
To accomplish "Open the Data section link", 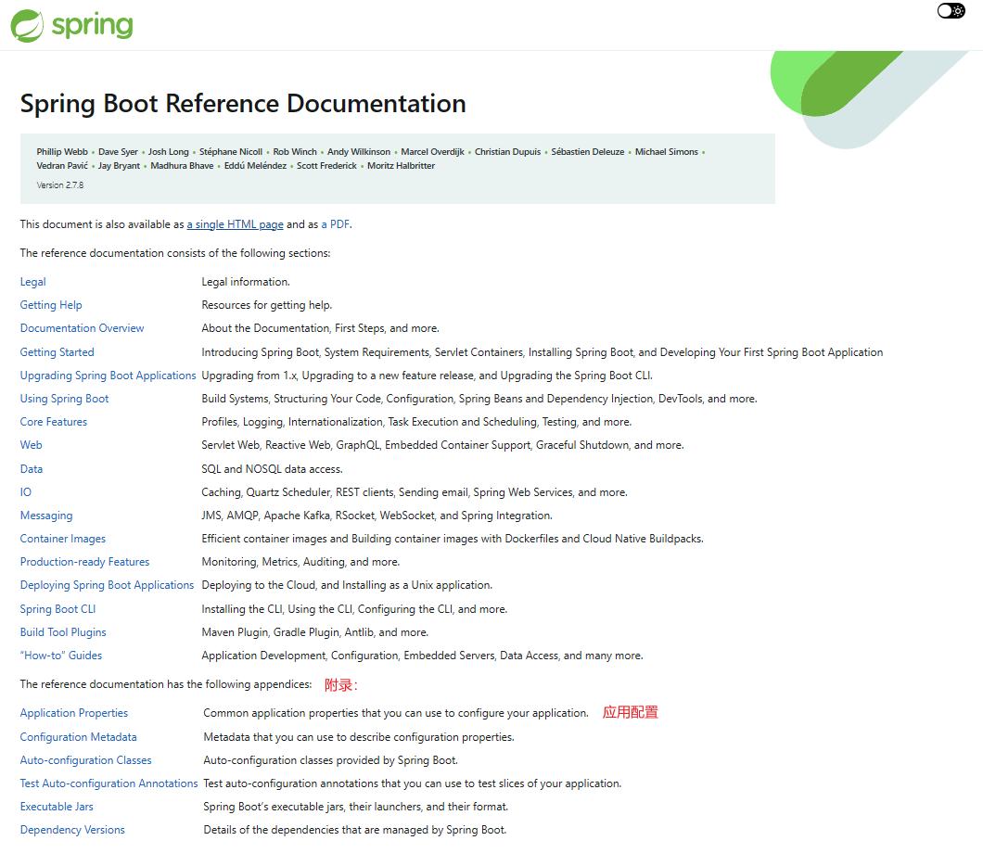I will 32,469.
